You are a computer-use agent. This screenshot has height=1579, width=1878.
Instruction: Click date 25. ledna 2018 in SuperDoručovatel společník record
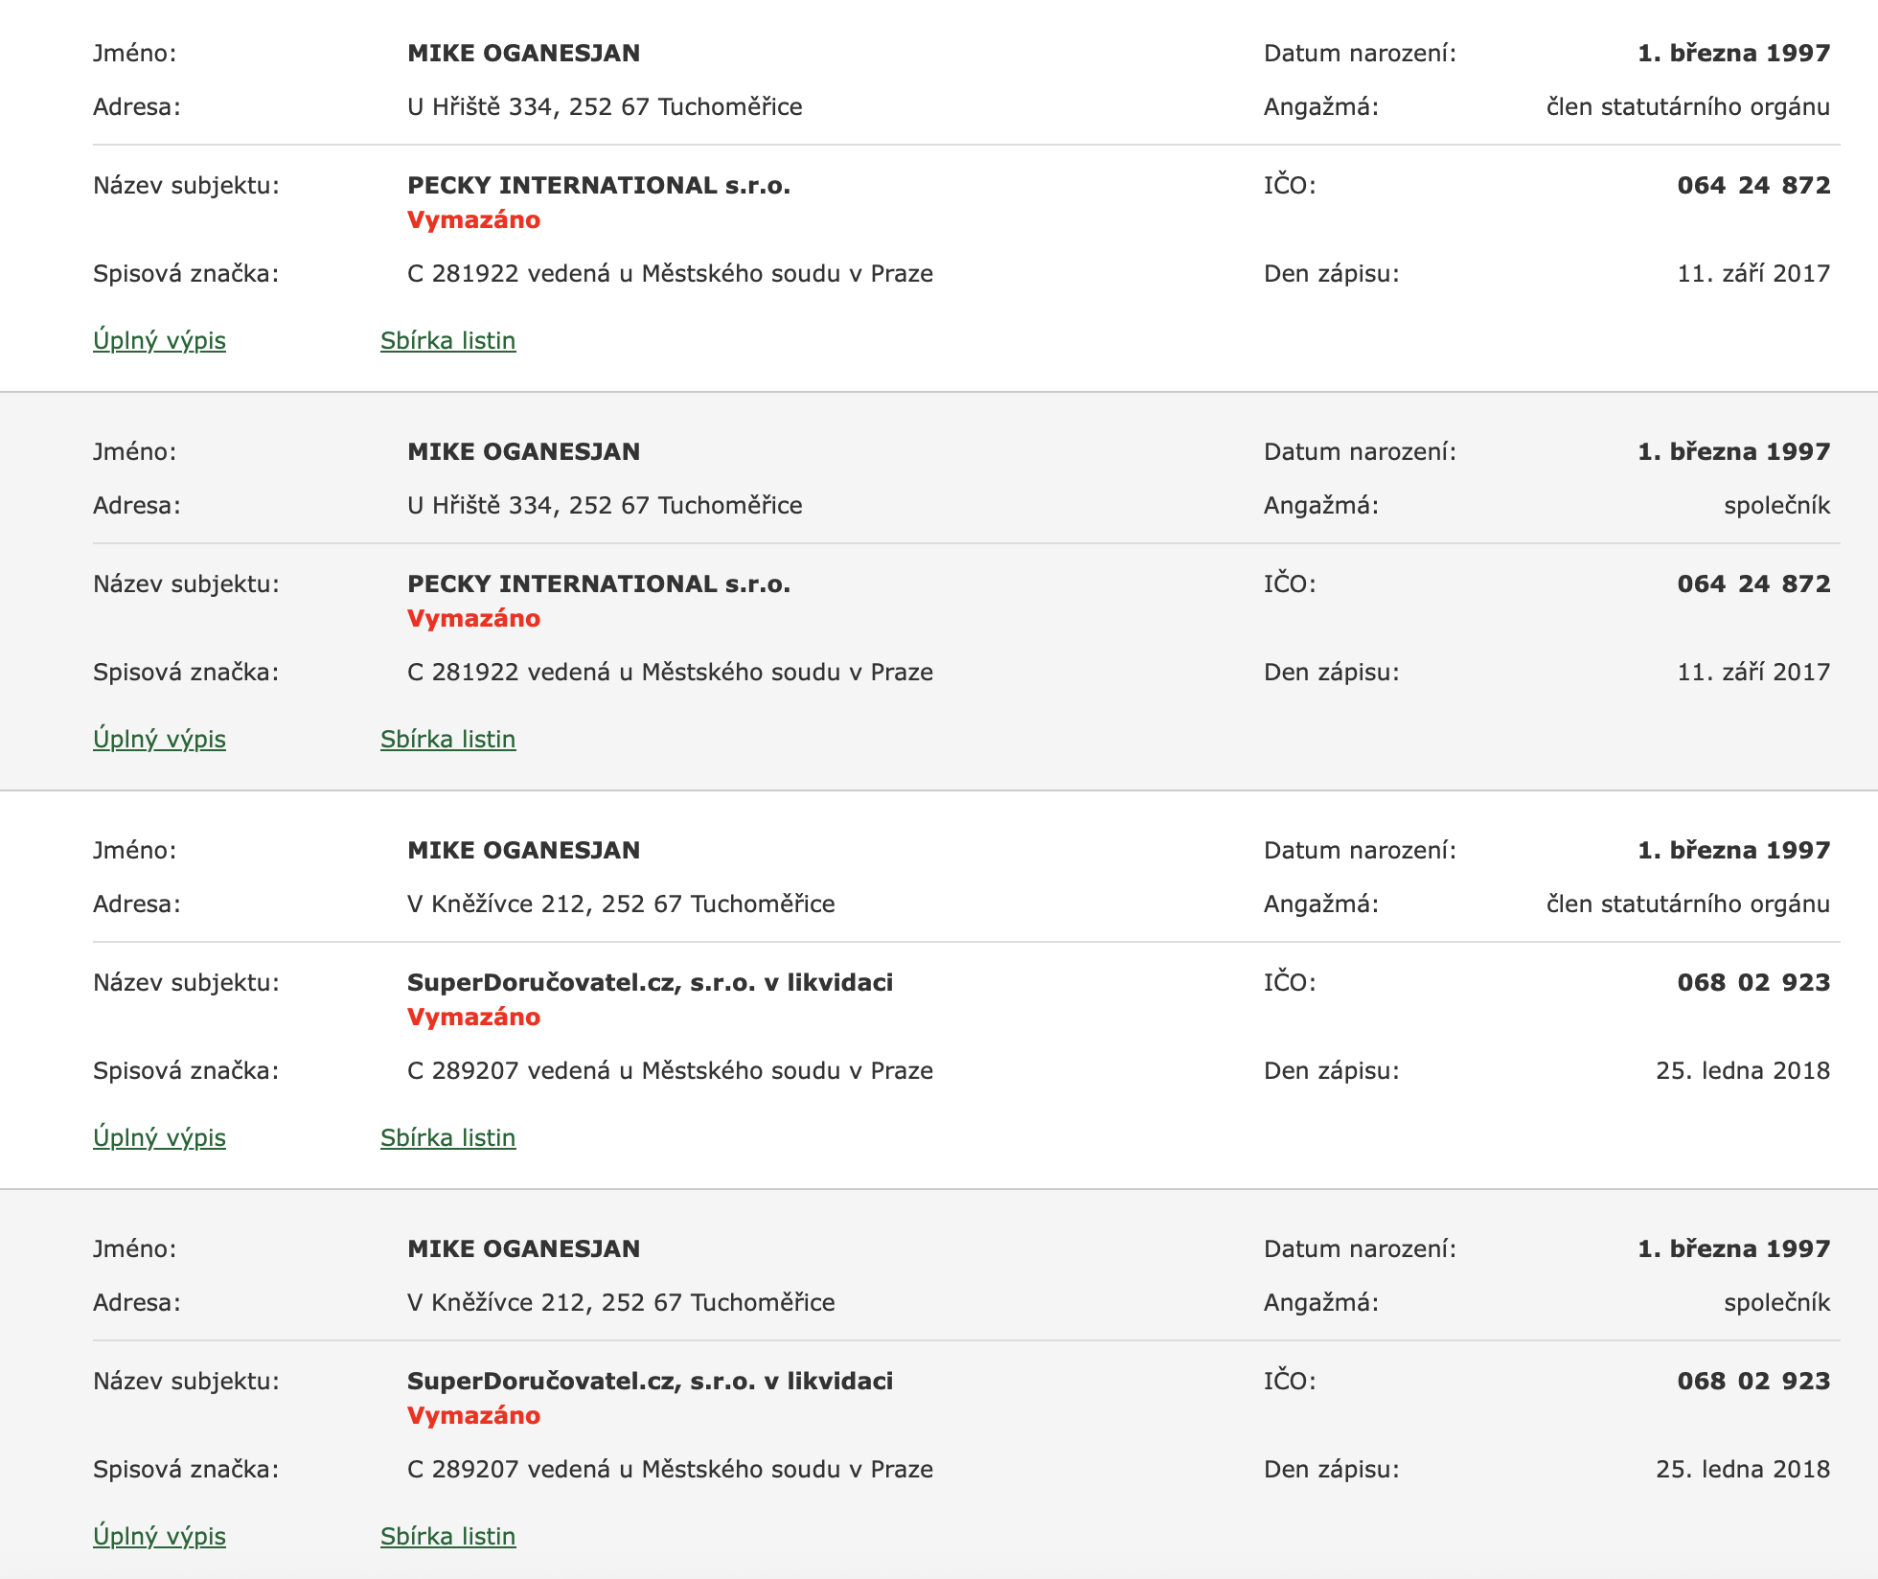(x=1743, y=1469)
